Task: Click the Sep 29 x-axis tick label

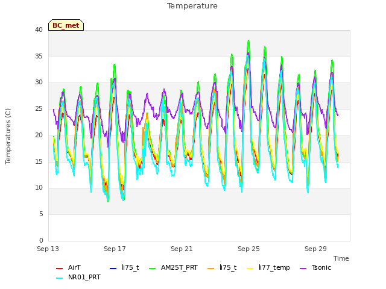Action: click(x=315, y=249)
